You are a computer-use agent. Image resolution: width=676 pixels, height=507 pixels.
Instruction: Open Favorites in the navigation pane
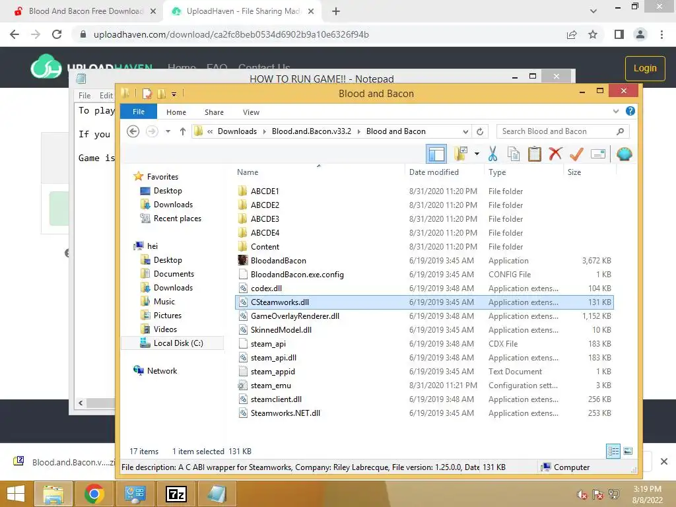(x=162, y=177)
